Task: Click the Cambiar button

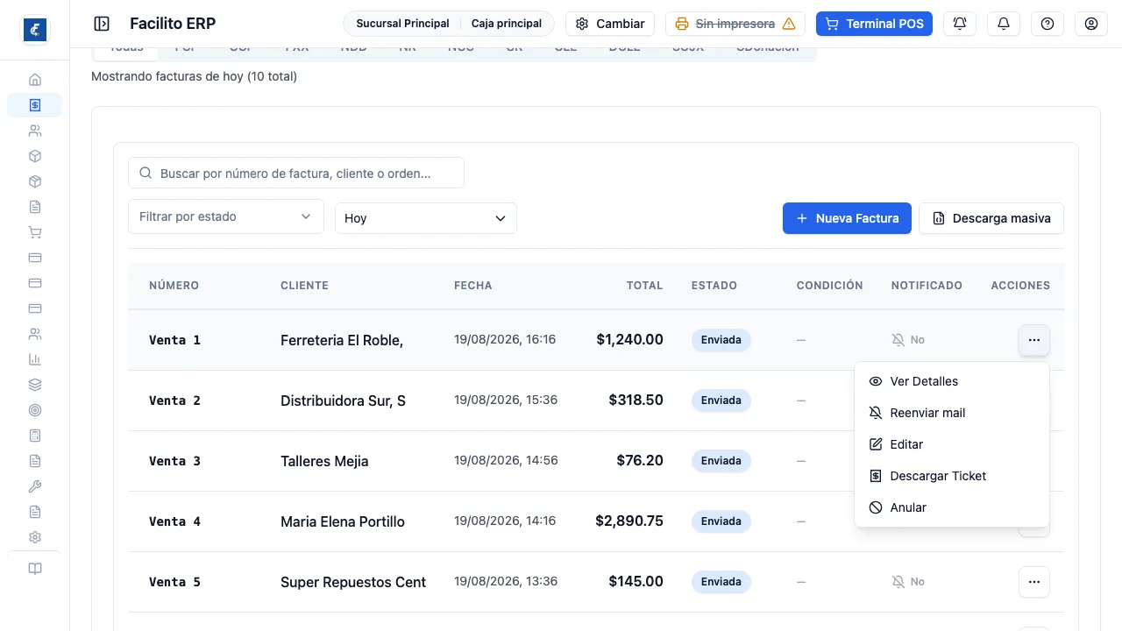Action: [610, 24]
